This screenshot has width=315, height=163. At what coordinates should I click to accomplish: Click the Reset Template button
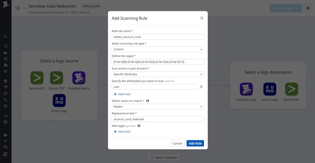tap(164, 157)
